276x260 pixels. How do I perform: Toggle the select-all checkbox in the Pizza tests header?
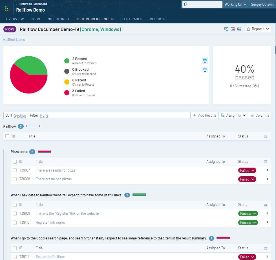point(15,162)
